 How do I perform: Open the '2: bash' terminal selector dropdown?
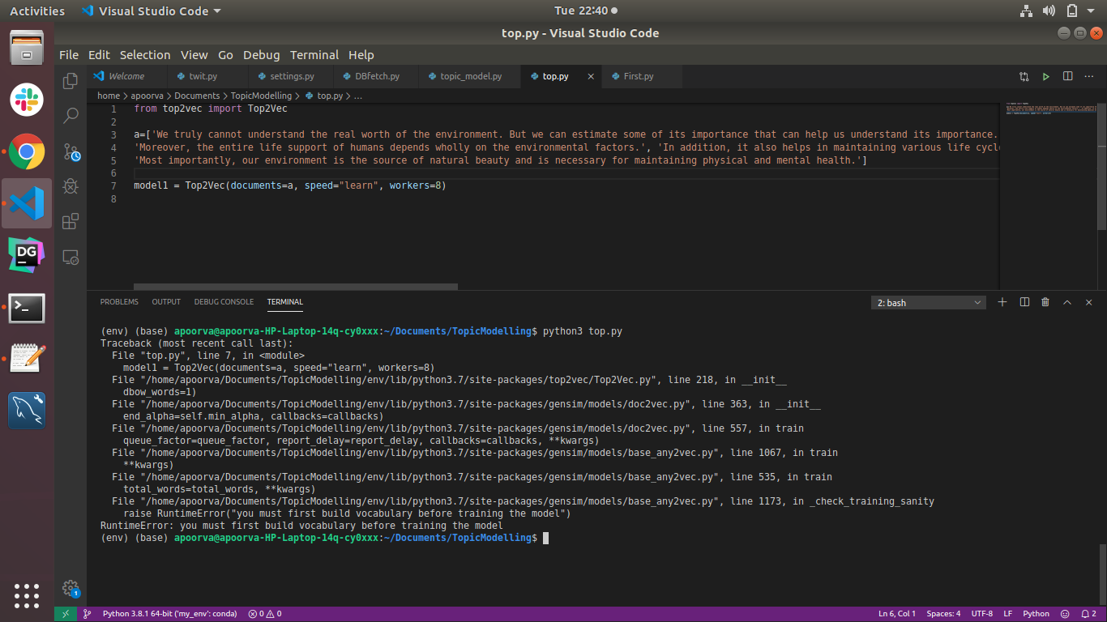pyautogui.click(x=929, y=302)
